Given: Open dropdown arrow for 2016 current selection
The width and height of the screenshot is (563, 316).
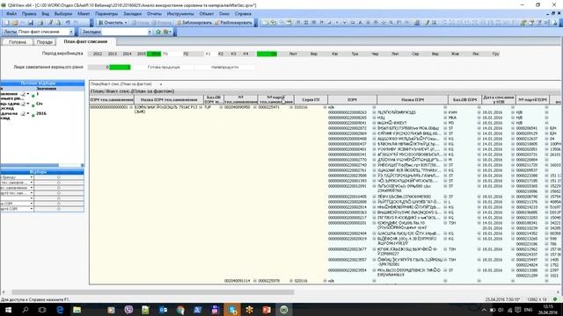Looking at the screenshot, I should [28, 113].
